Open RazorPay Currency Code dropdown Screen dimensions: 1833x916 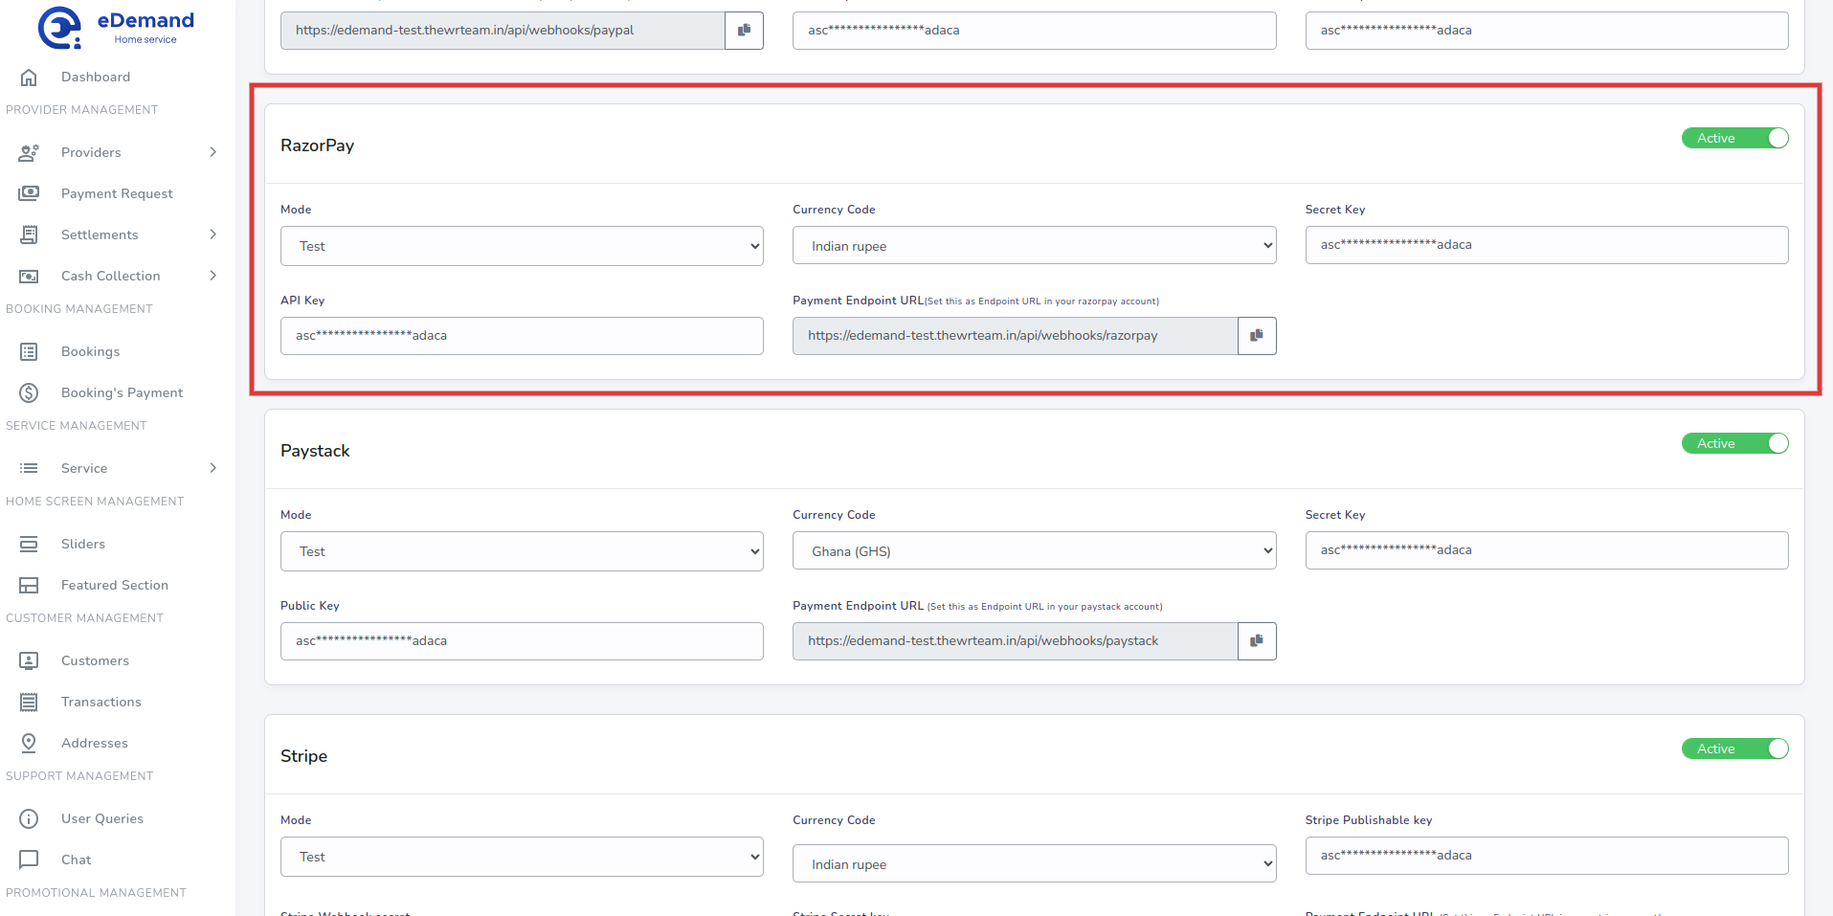pos(1034,245)
